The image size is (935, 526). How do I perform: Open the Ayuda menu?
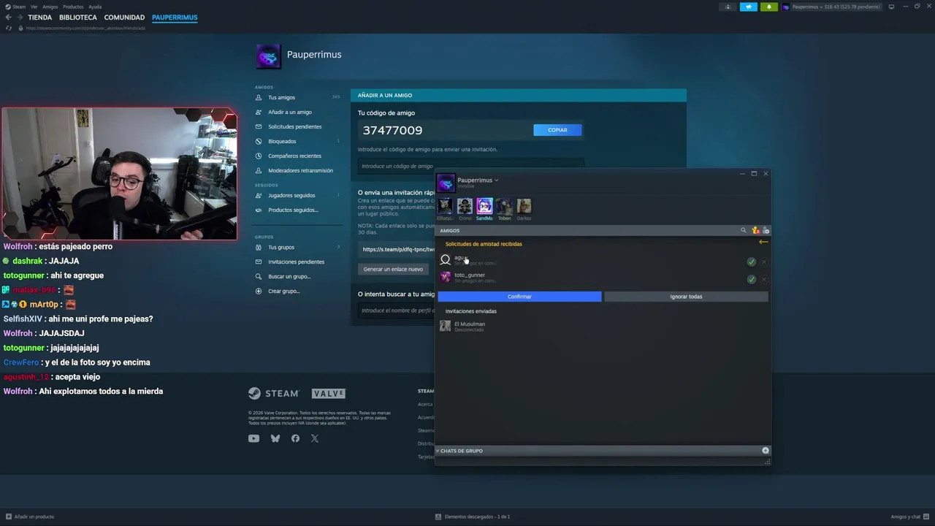point(95,7)
